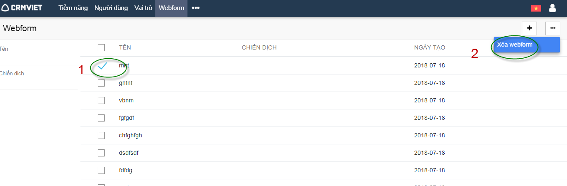567x186 pixels.
Task: Select the vbnm row checkbox
Action: click(101, 100)
